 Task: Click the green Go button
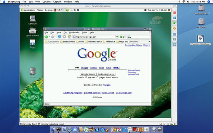click(123, 37)
